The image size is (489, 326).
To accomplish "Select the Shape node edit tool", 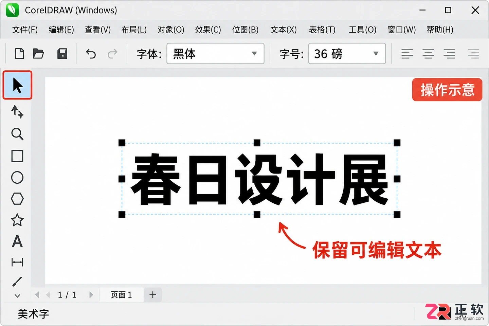I will point(17,112).
